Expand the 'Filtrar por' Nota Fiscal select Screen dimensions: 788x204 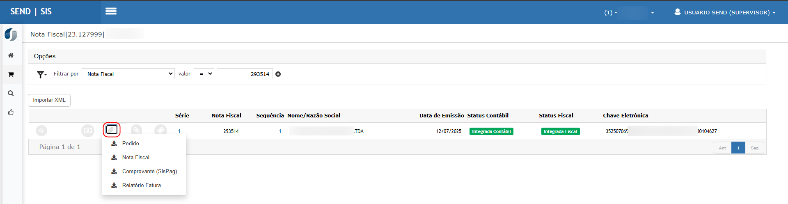(128, 74)
